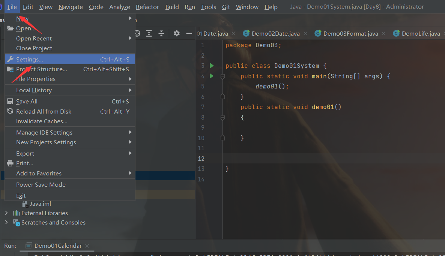Choose Settings... from the File menu
Viewport: 445px width, 256px height.
click(70, 59)
